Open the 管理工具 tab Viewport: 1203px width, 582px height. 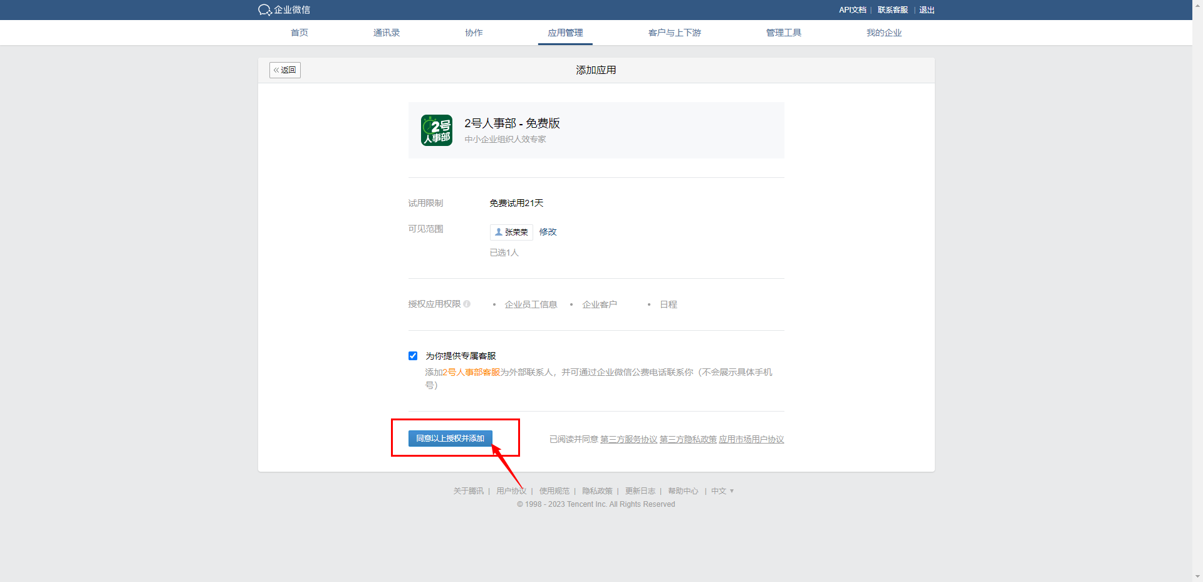(x=784, y=33)
